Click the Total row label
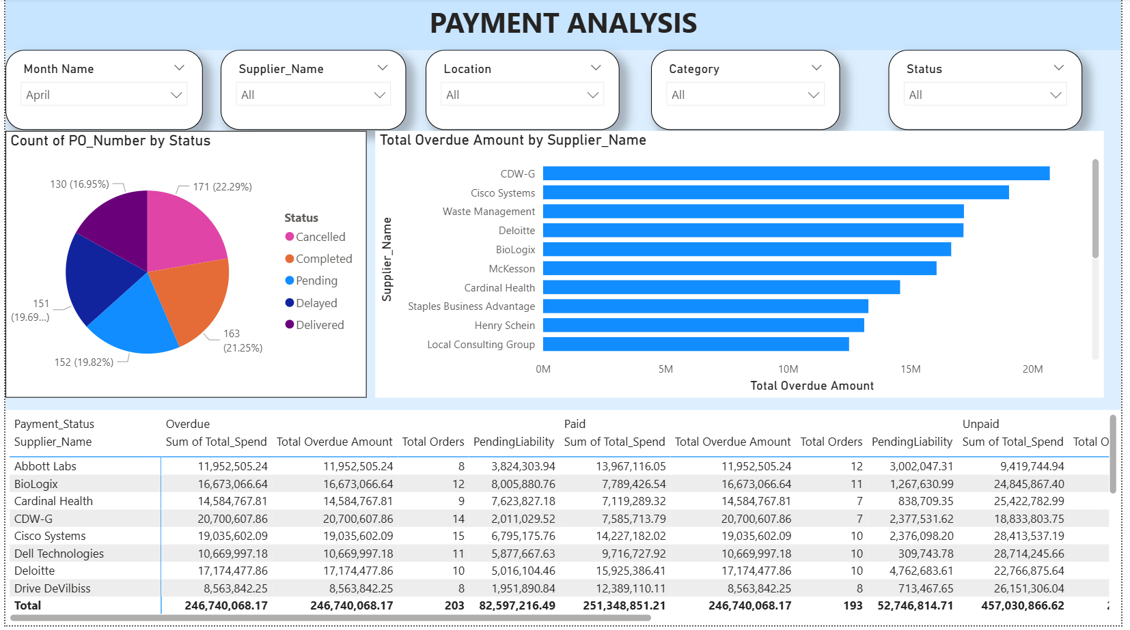 click(27, 605)
